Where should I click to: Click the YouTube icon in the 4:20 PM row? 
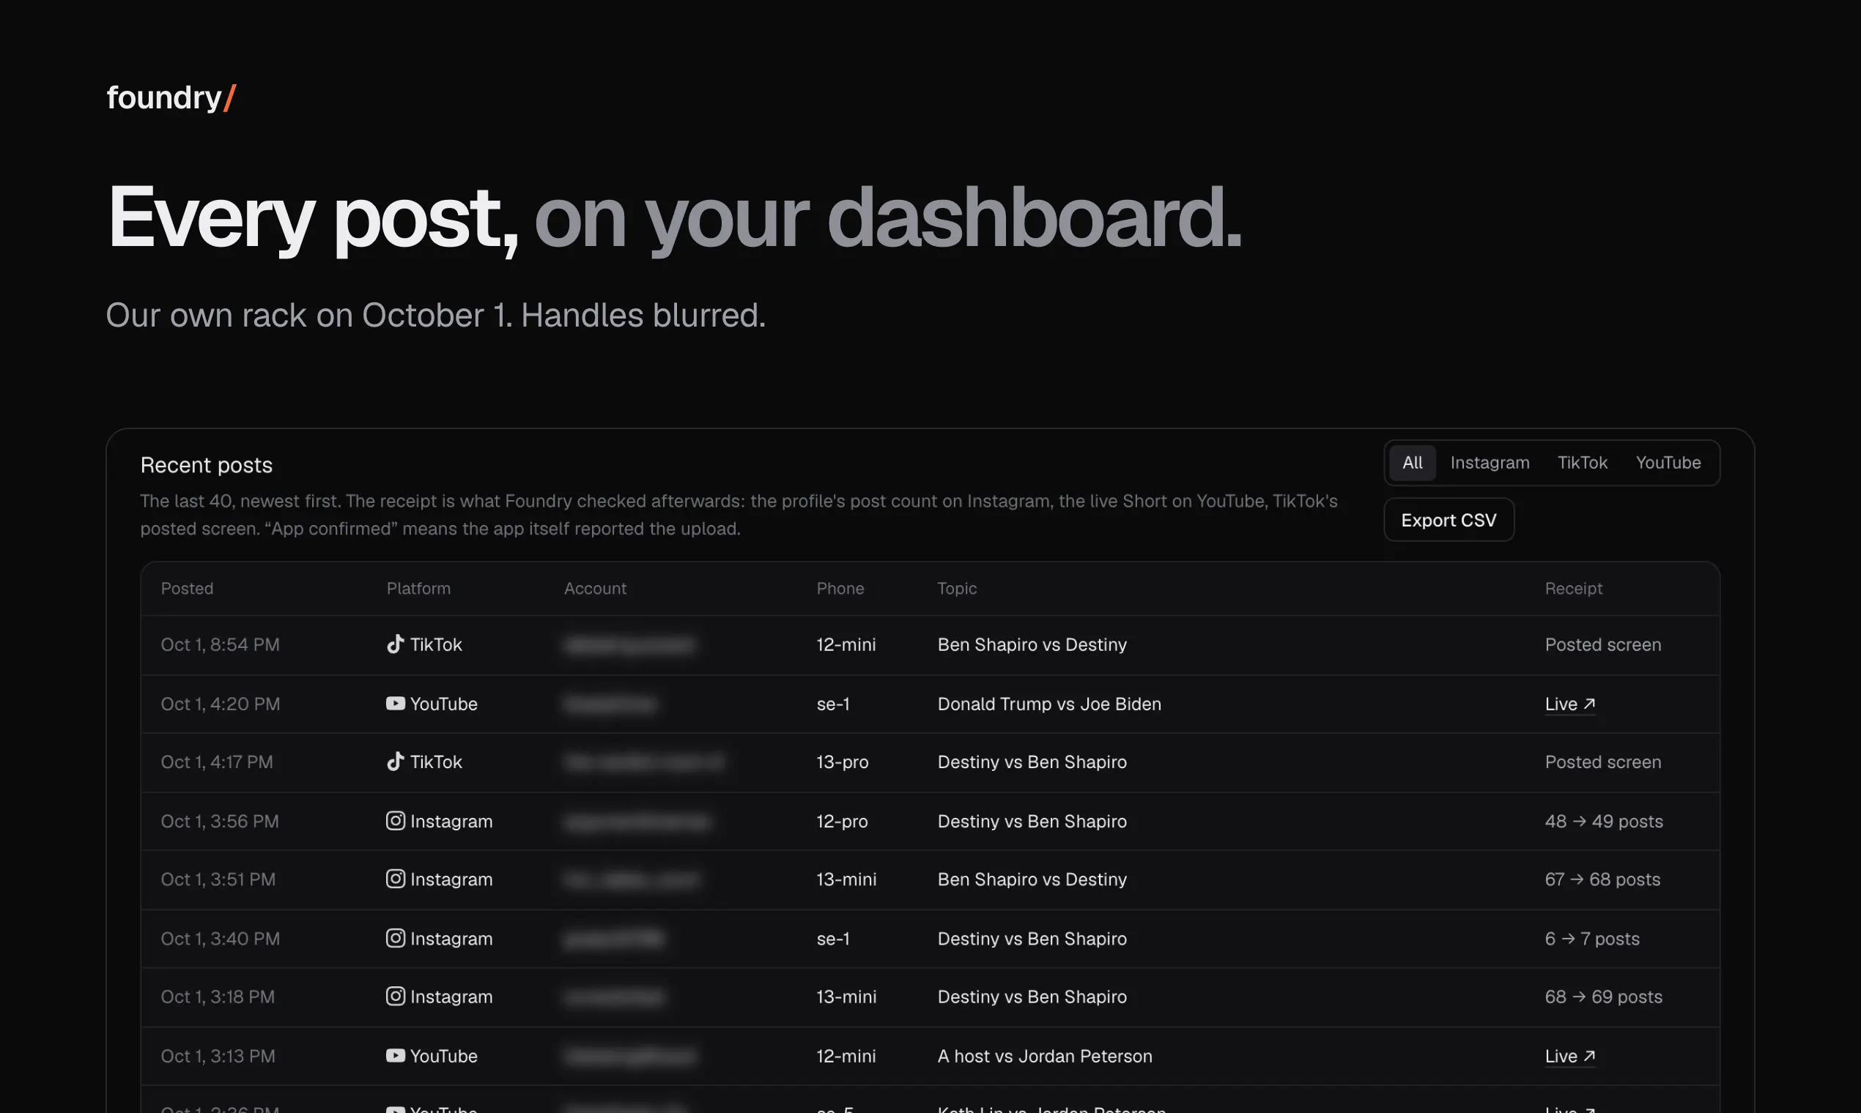[396, 704]
